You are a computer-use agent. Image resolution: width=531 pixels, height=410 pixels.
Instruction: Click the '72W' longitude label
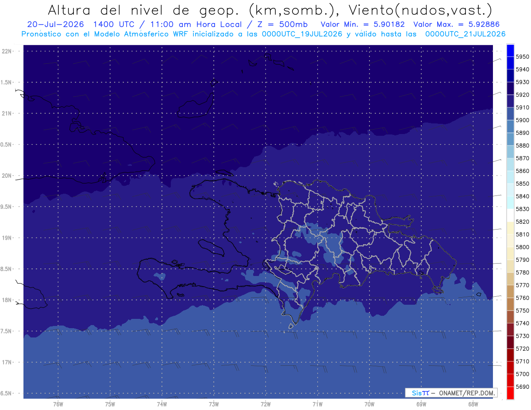click(x=265, y=404)
